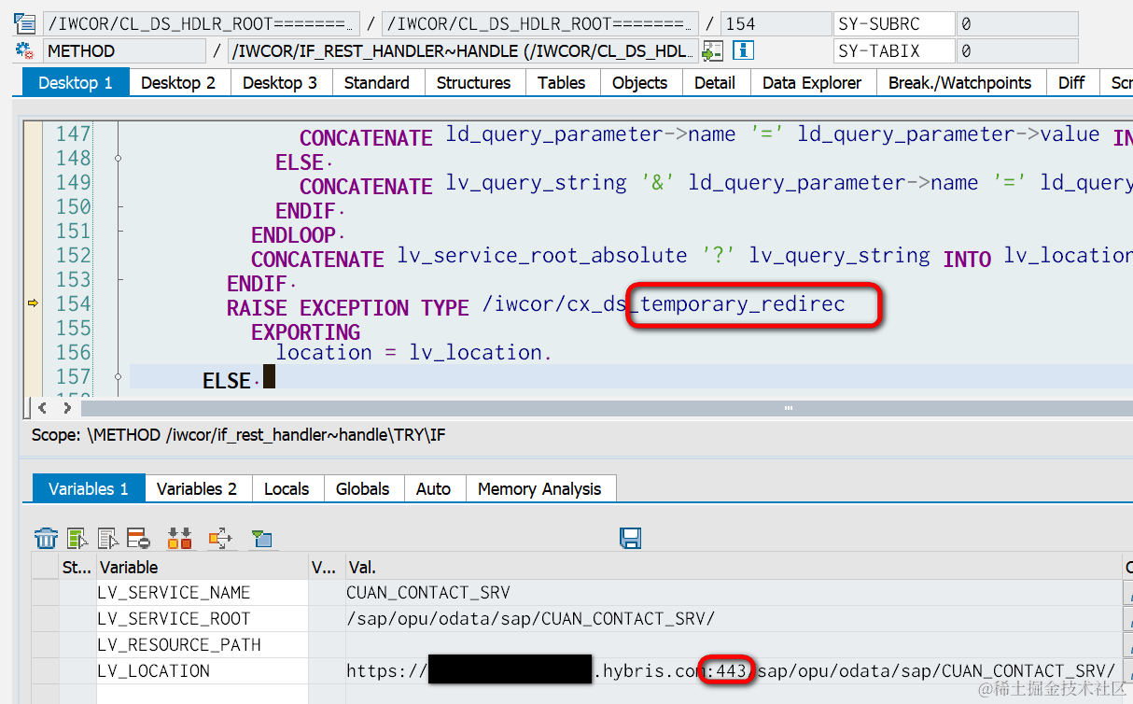Click the St... column header
This screenshot has width=1133, height=704.
77,567
